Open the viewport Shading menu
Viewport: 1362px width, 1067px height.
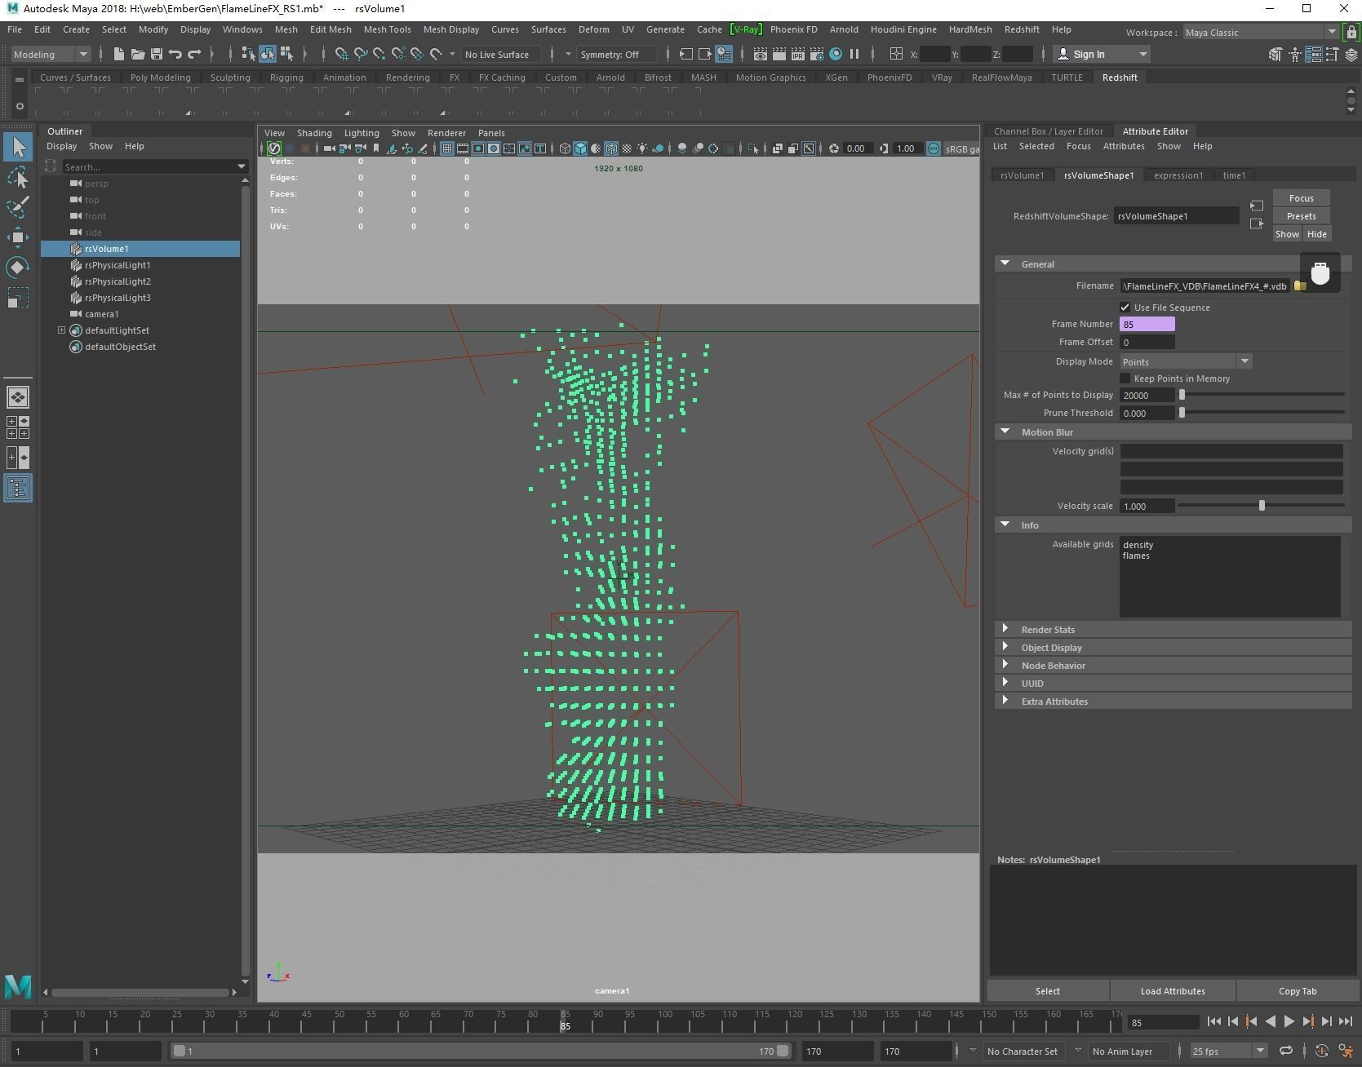(x=314, y=133)
